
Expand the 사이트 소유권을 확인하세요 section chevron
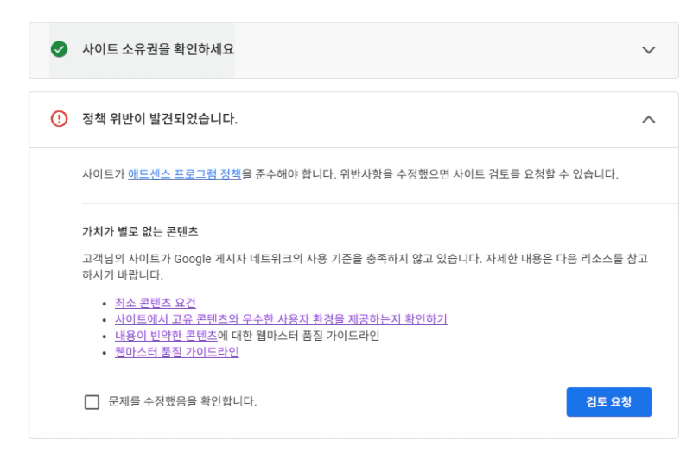(x=649, y=50)
